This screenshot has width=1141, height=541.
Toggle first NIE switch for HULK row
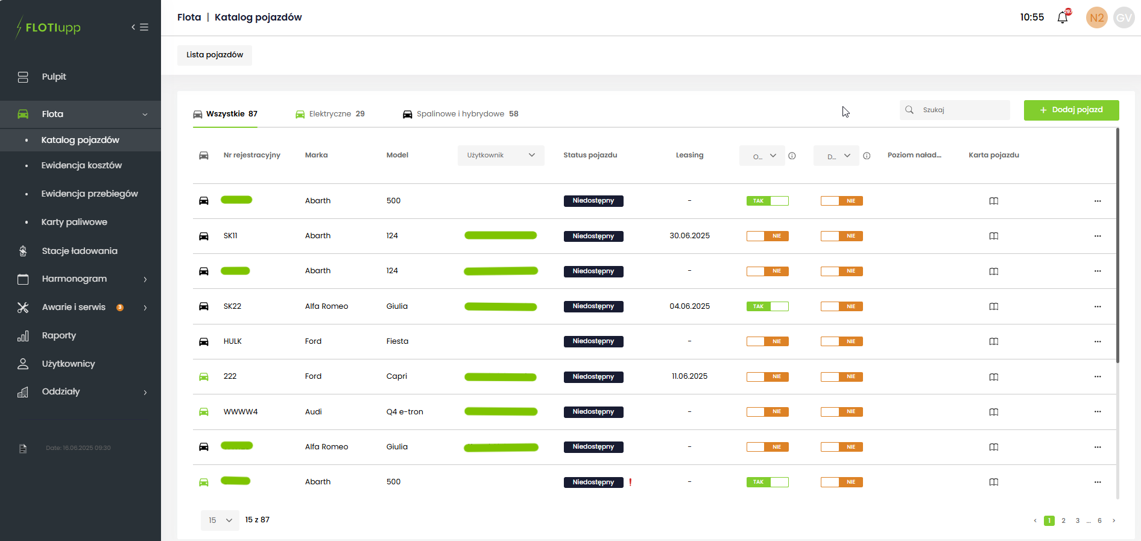point(767,341)
